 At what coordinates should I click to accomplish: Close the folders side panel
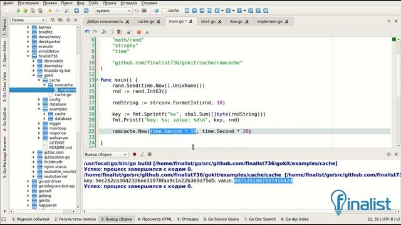click(76, 20)
